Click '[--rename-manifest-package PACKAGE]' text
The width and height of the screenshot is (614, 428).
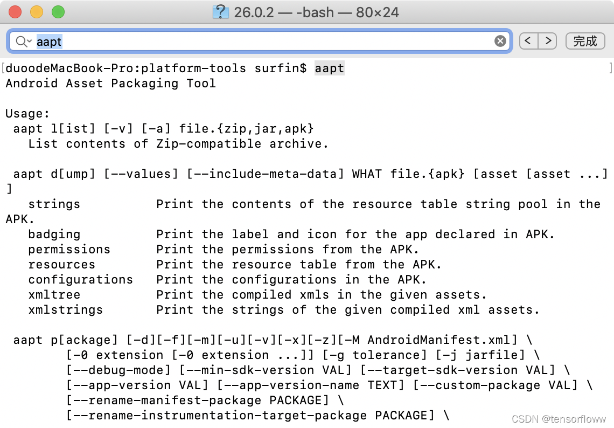[197, 400]
